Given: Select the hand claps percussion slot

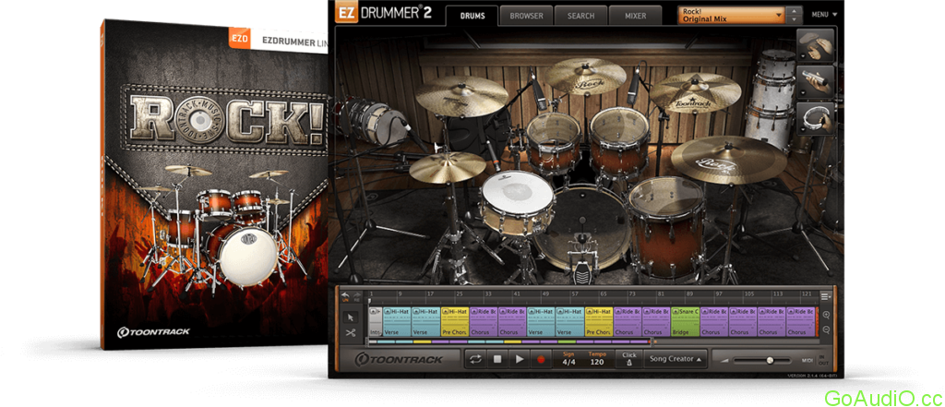Looking at the screenshot, I should (x=816, y=45).
